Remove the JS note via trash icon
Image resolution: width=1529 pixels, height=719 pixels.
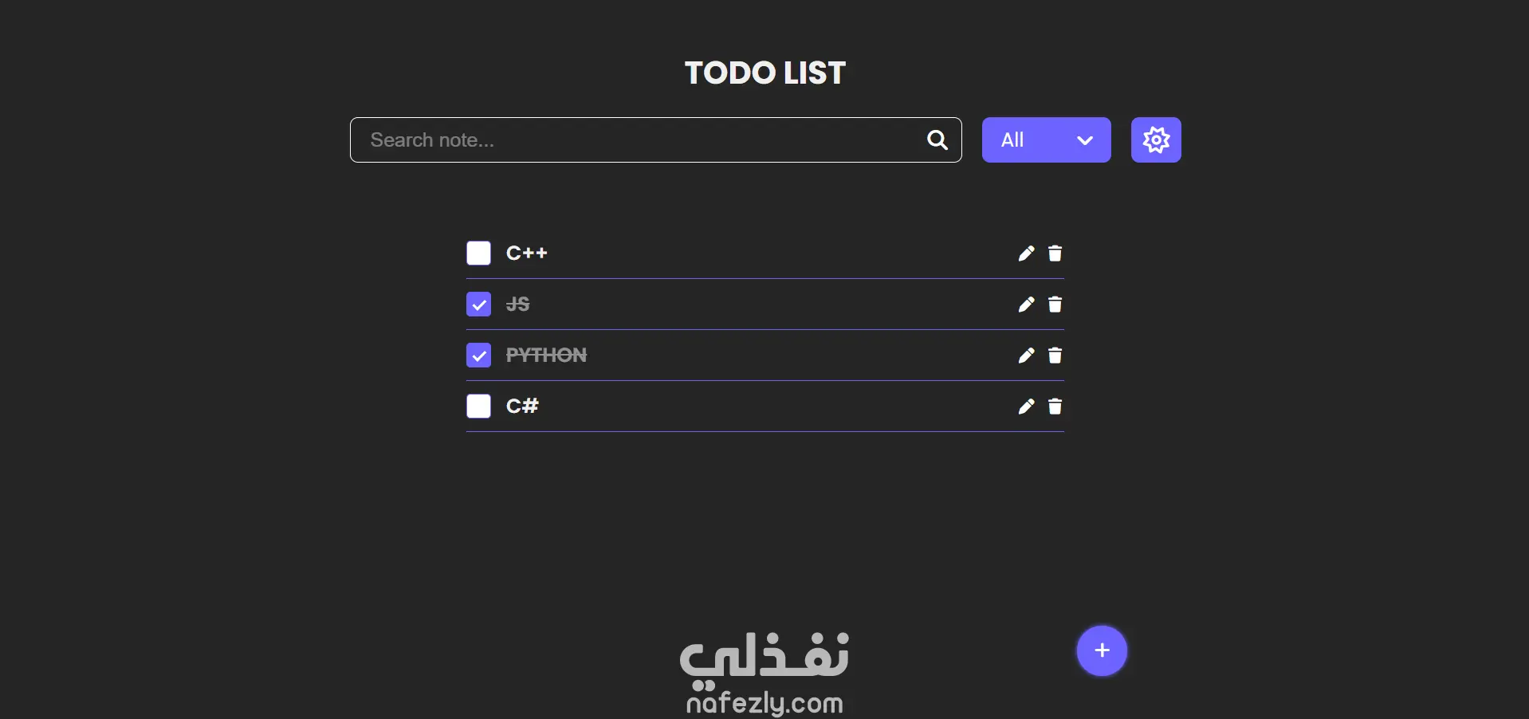[x=1055, y=304]
